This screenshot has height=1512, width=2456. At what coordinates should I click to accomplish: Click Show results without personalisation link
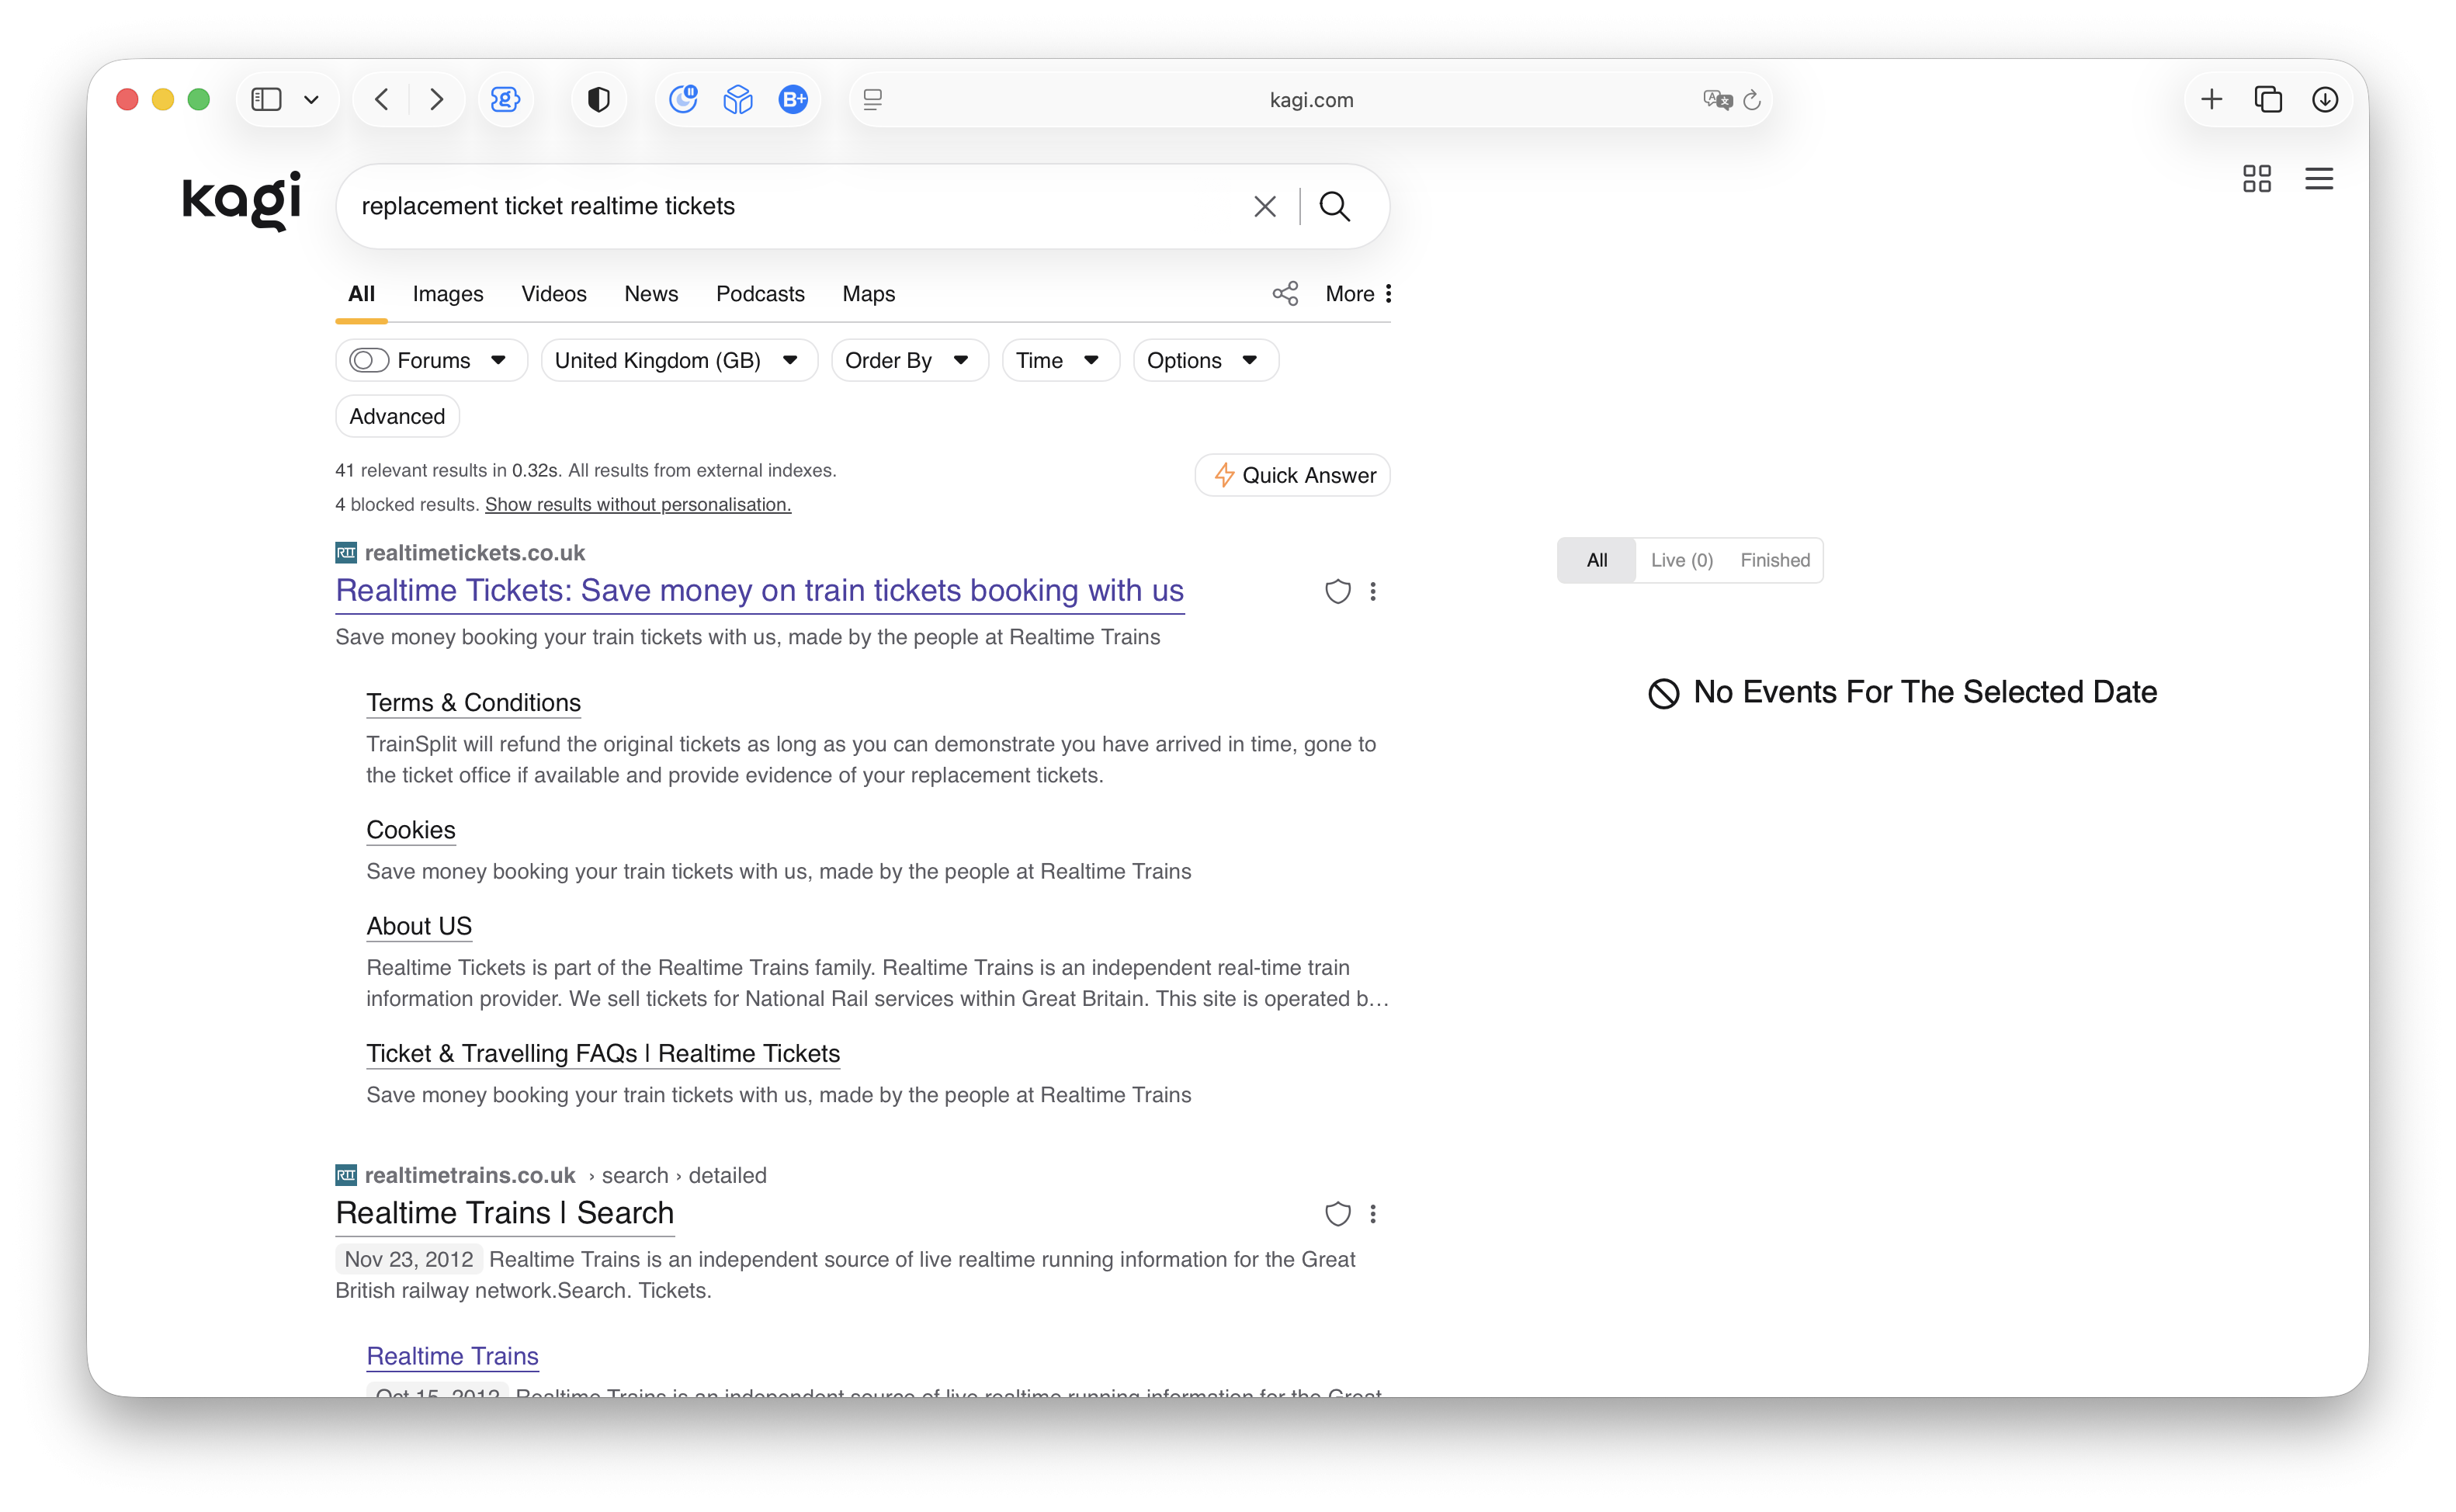coord(638,504)
